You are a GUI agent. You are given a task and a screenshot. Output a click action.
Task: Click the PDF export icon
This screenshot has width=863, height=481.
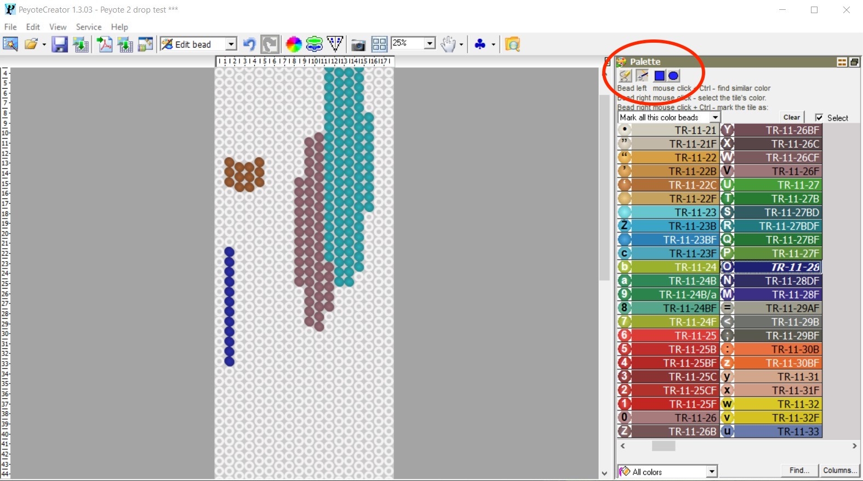coord(104,44)
